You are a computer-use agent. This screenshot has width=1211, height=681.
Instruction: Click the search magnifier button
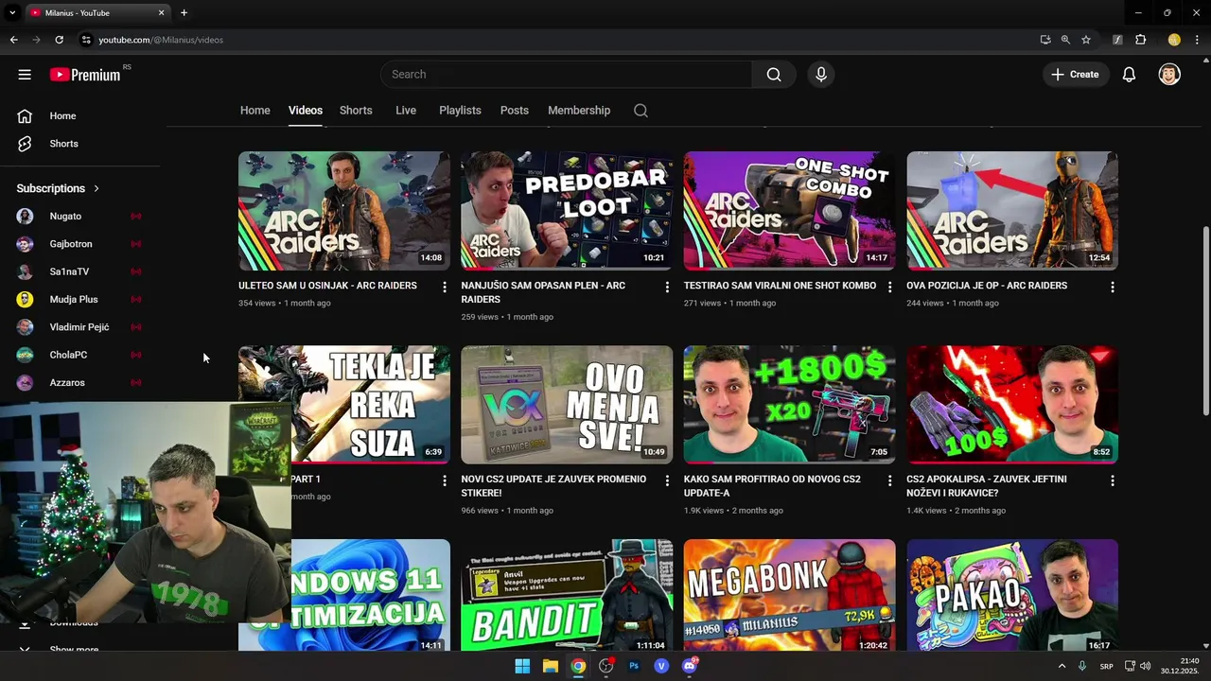[x=774, y=75]
